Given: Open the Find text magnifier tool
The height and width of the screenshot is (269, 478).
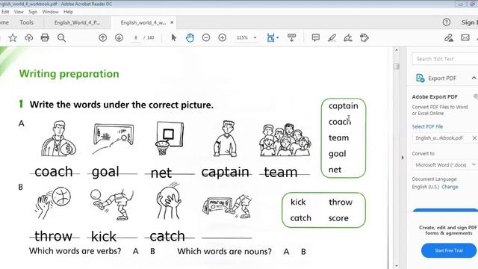Looking at the screenshot, I should pos(61,38).
